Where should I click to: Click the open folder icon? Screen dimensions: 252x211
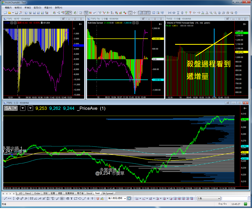(x=10, y=13)
